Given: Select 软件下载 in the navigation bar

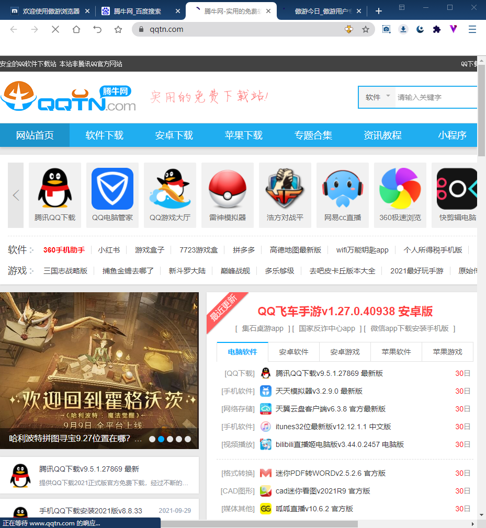Looking at the screenshot, I should [x=105, y=135].
